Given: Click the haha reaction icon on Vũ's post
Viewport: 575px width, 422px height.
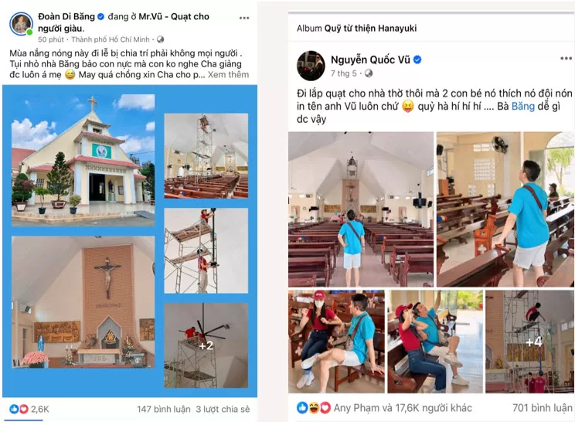Looking at the screenshot, I should pyautogui.click(x=314, y=407).
